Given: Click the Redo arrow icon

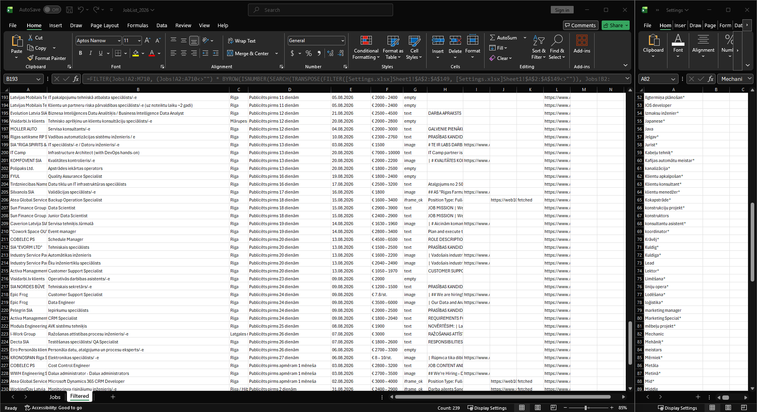Looking at the screenshot, I should pos(96,10).
